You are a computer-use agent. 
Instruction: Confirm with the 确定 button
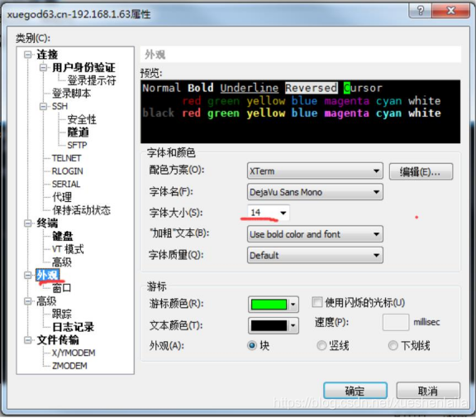[355, 391]
